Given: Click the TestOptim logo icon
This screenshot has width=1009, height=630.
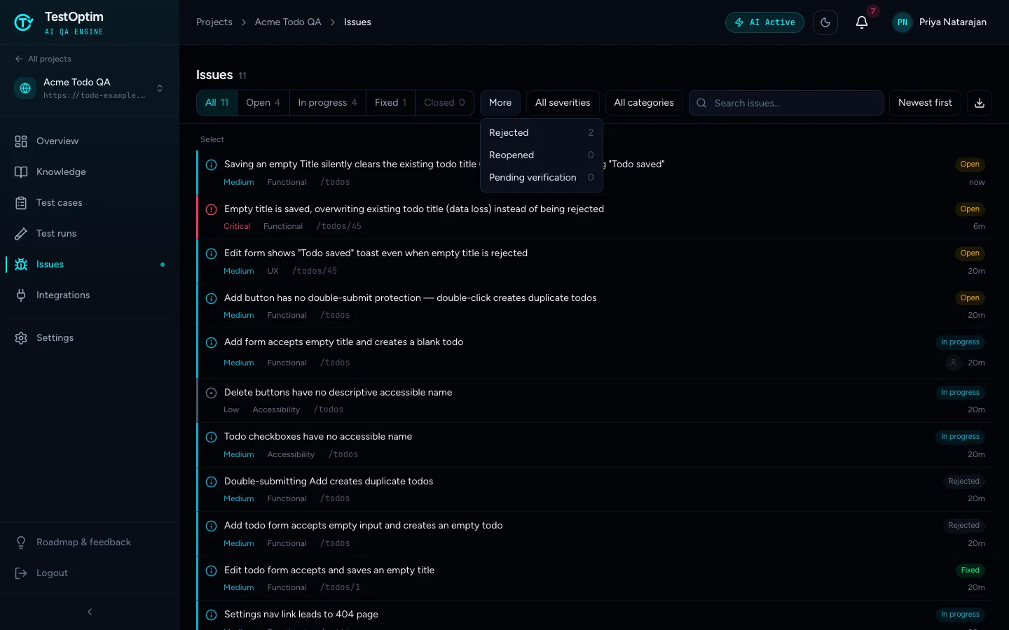Looking at the screenshot, I should (24, 22).
